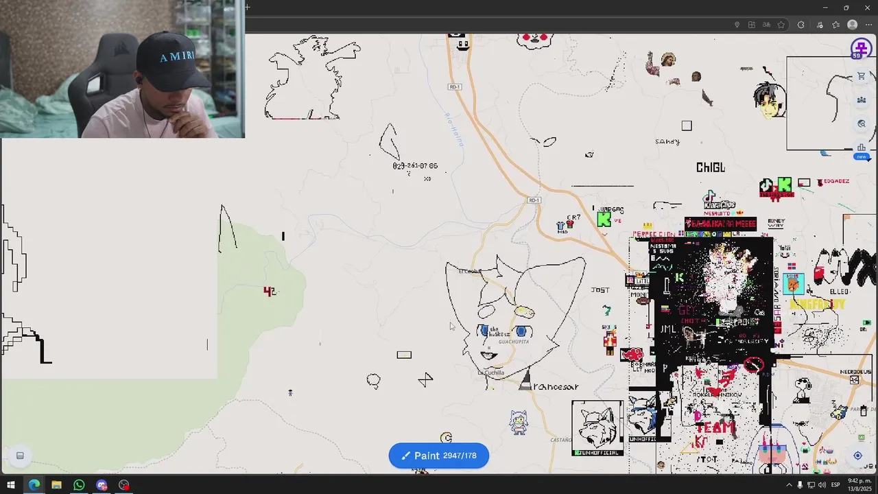Open the alliance group icon
878x494 pixels.
click(862, 100)
